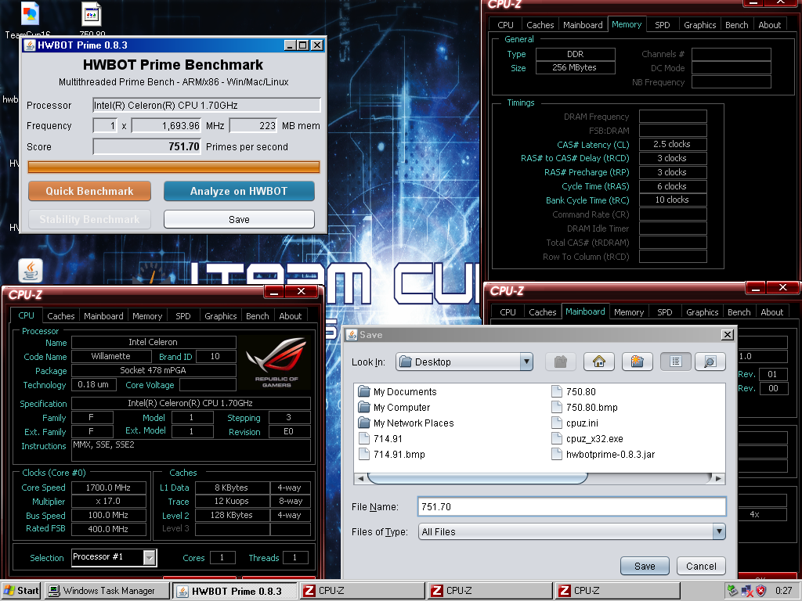The height and width of the screenshot is (601, 802).
Task: Click the Java desktop shortcut icon
Action: click(x=31, y=270)
